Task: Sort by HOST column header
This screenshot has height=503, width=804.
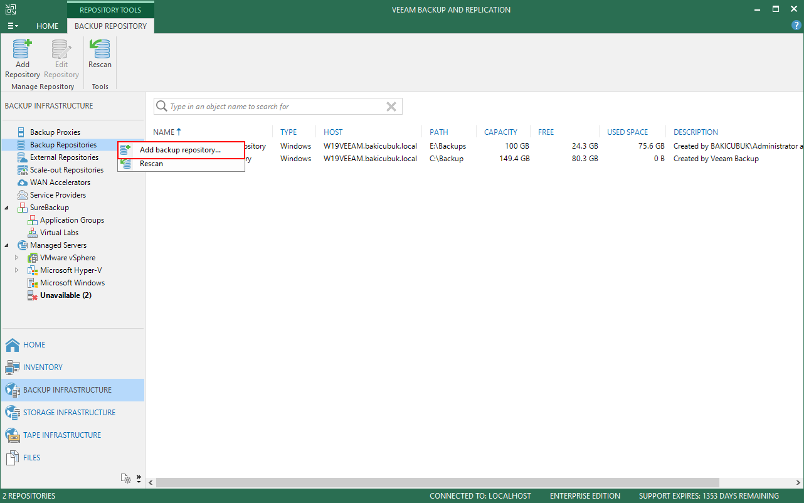Action: click(333, 132)
